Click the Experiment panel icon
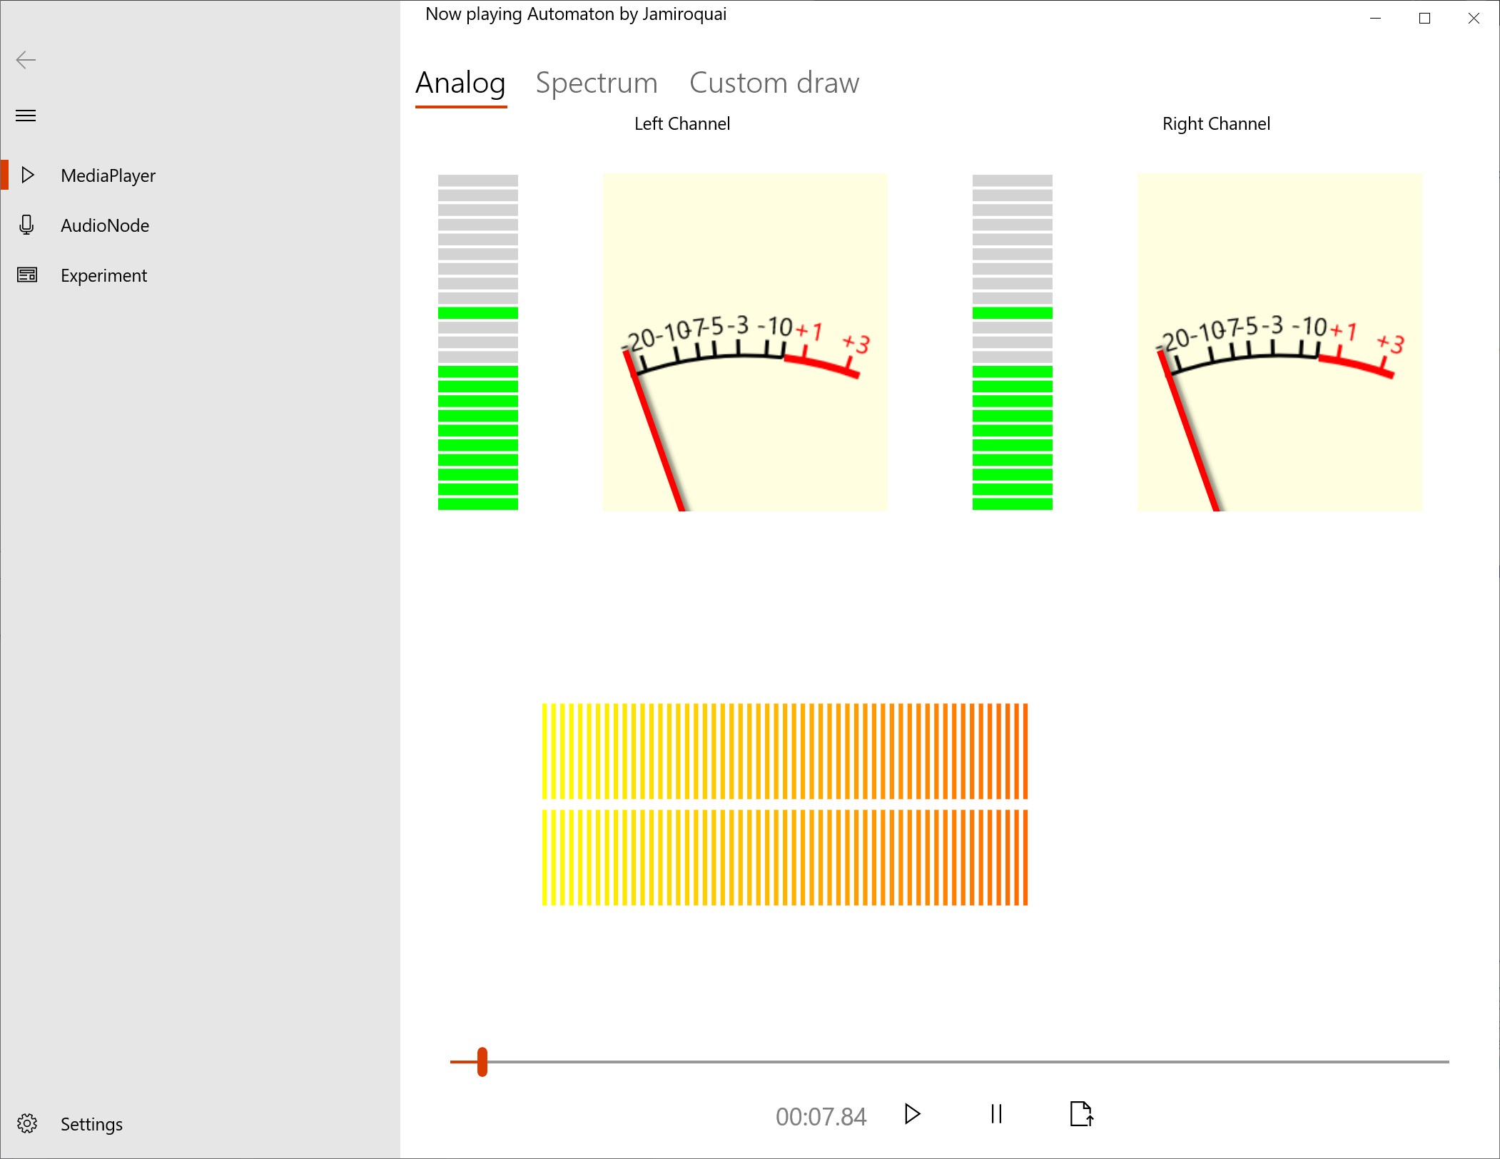The width and height of the screenshot is (1500, 1159). (x=27, y=275)
